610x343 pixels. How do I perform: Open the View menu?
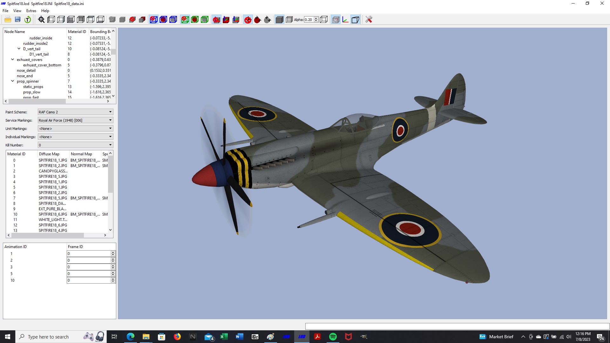pos(17,11)
